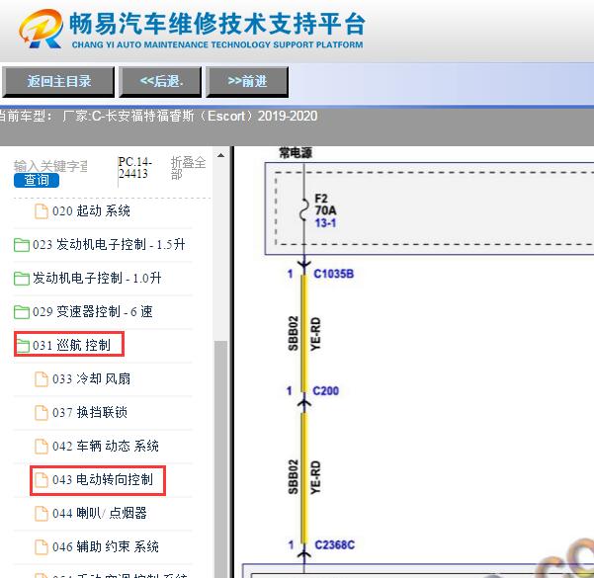Click the 当前车型 vehicle model text
This screenshot has height=578, width=594.
(x=158, y=116)
